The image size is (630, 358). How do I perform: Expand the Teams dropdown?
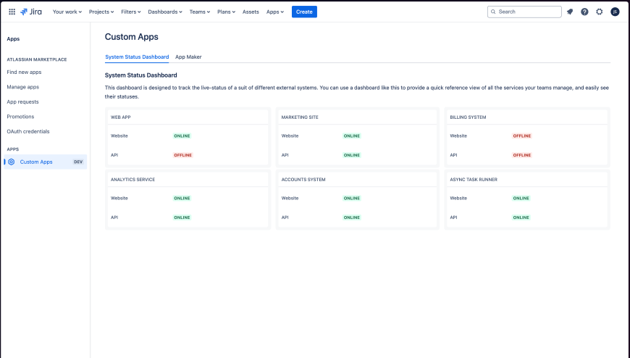(199, 12)
